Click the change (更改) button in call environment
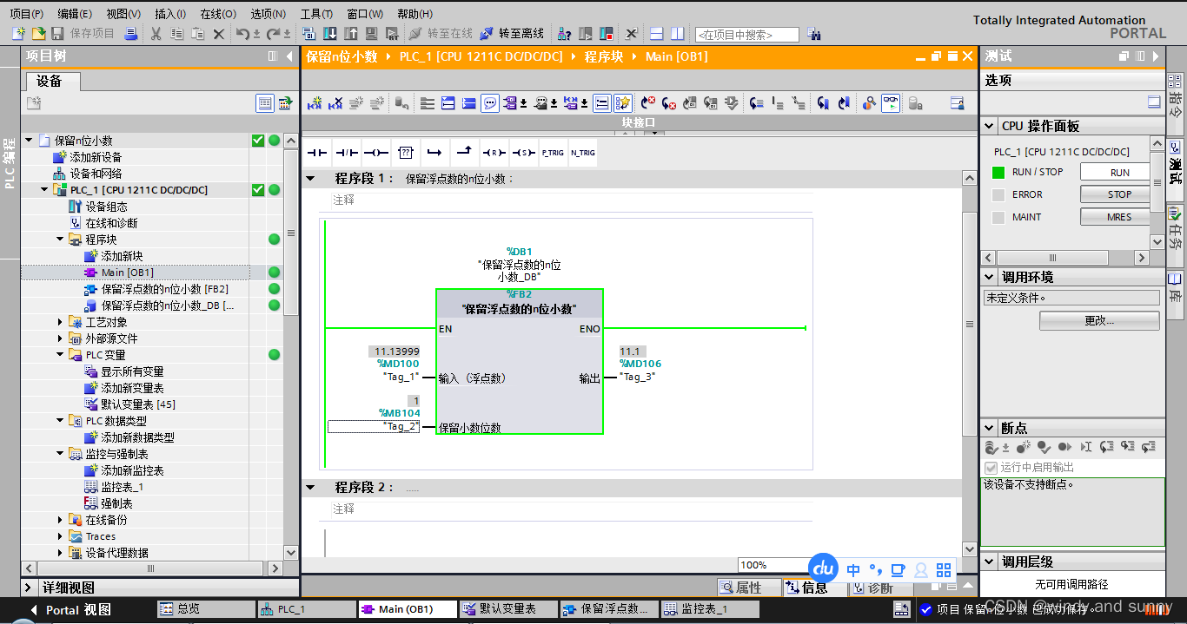The image size is (1187, 624). 1099,320
